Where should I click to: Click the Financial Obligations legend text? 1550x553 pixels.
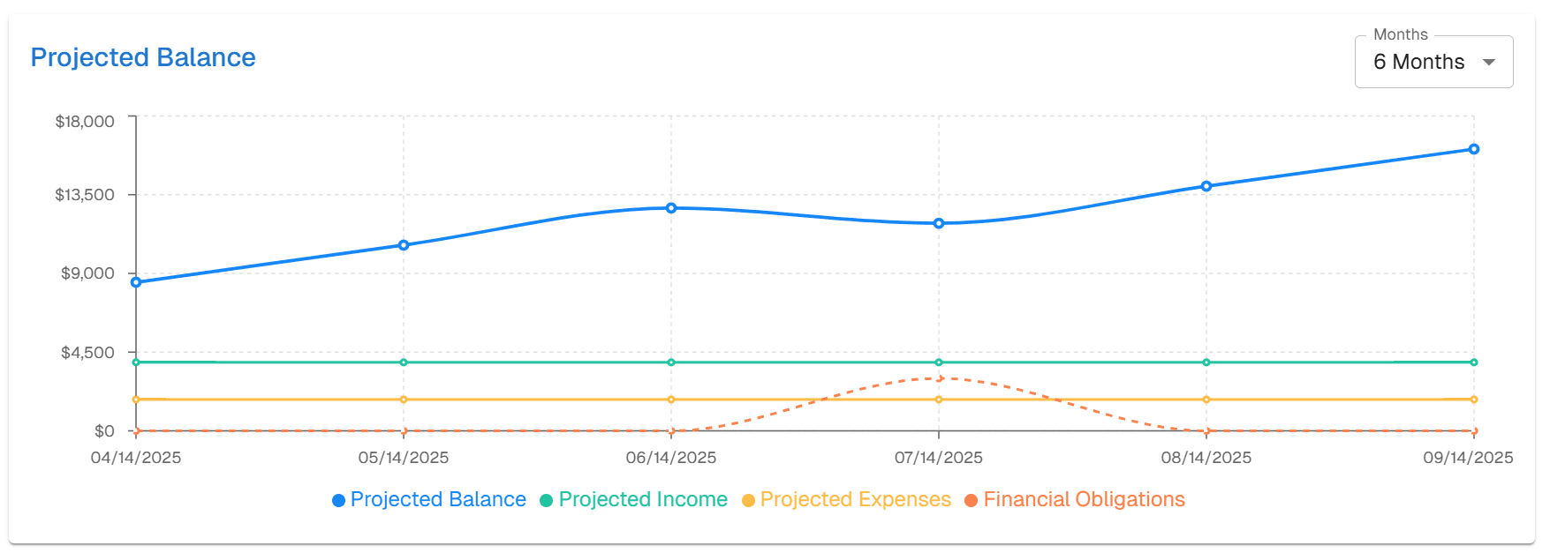click(x=1085, y=499)
